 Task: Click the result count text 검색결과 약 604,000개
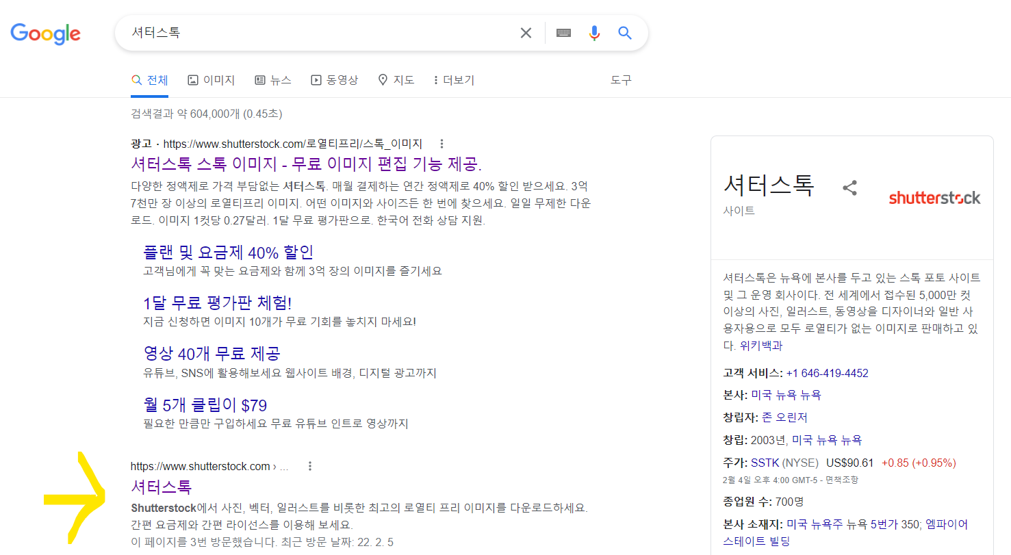point(185,114)
